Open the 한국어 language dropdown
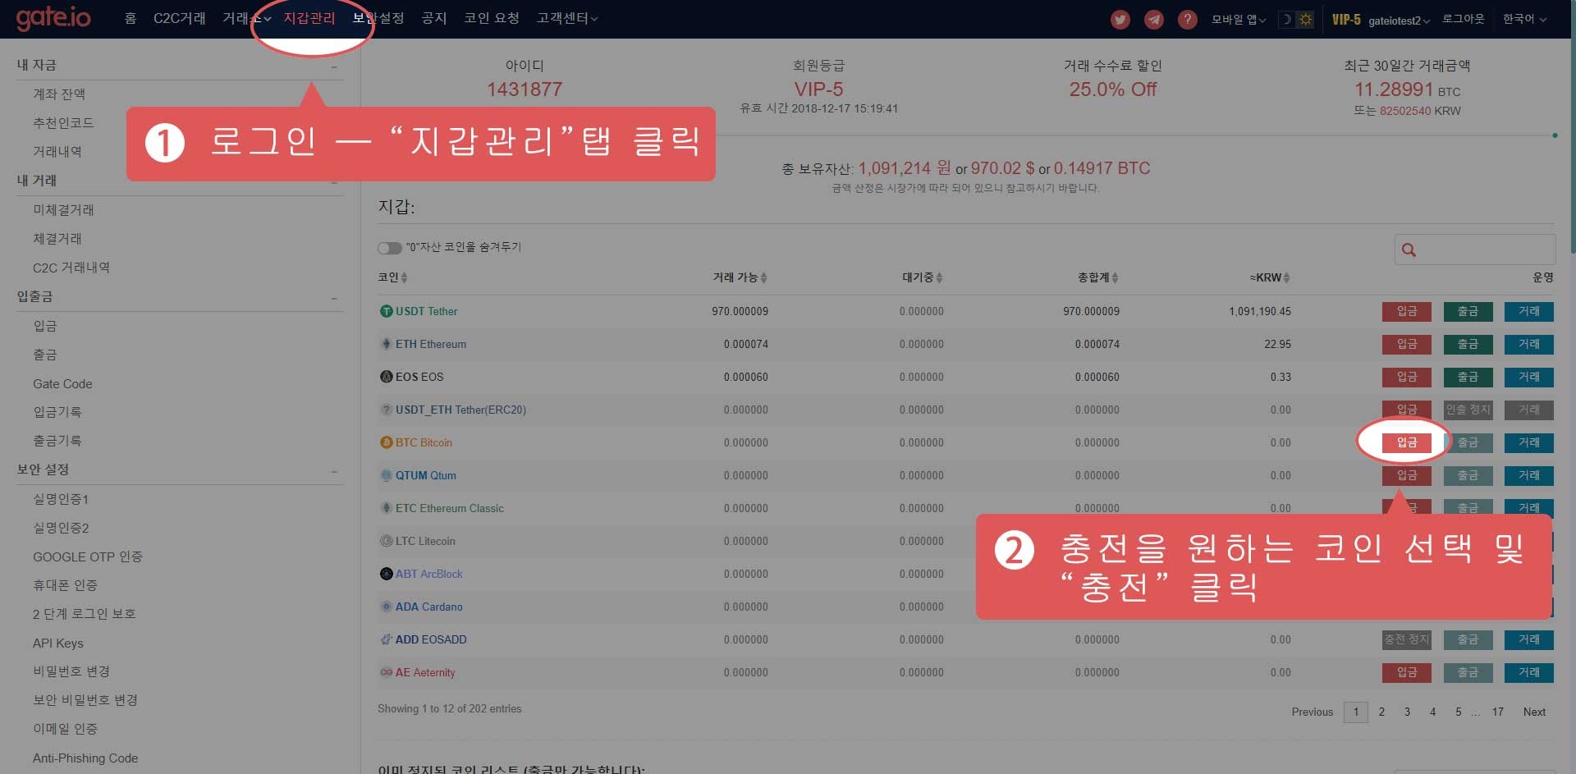This screenshot has height=774, width=1576. coord(1524,19)
